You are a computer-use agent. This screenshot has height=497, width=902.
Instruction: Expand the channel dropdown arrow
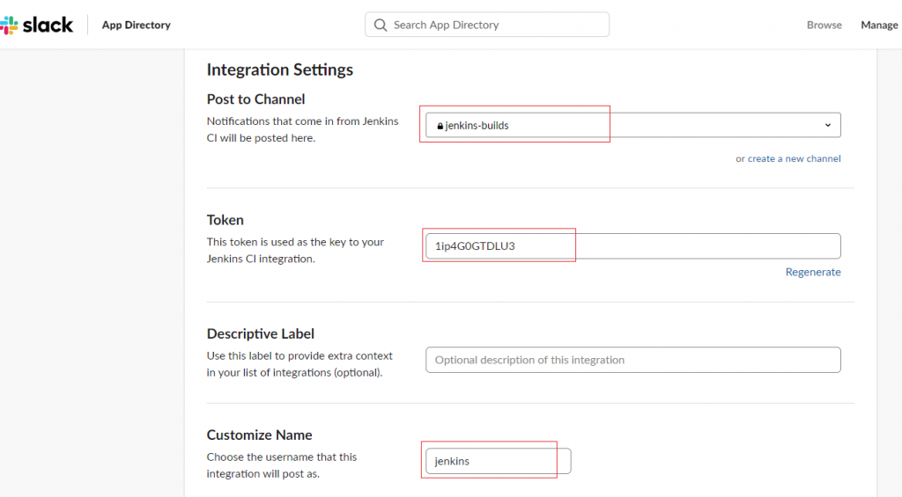[827, 125]
